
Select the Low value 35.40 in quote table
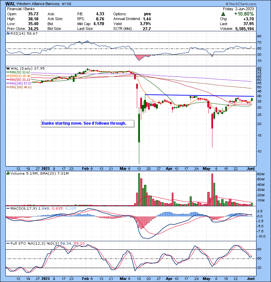tap(33, 24)
